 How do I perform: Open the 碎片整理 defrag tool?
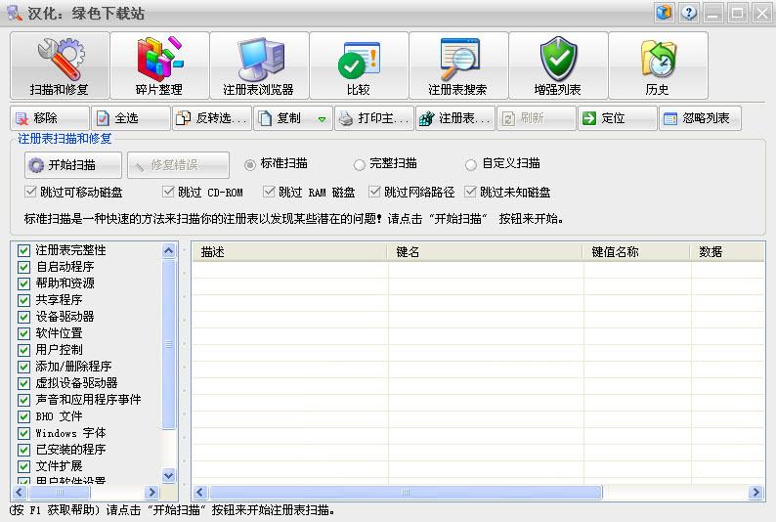[159, 66]
